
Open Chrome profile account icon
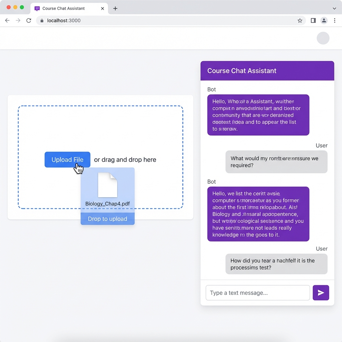[324, 20]
